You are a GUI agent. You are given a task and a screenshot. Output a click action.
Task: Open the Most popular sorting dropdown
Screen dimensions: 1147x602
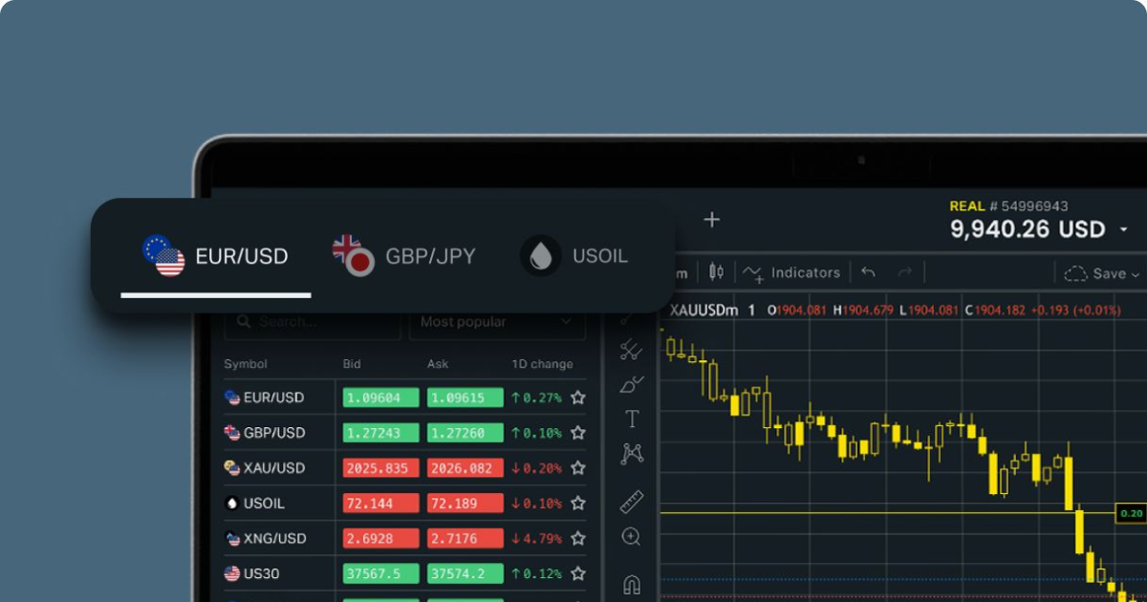tap(497, 323)
